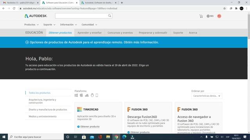The height and width of the screenshot is (140, 250).
Task: Open Microsoft Edge from taskbar
Action: click(124, 137)
